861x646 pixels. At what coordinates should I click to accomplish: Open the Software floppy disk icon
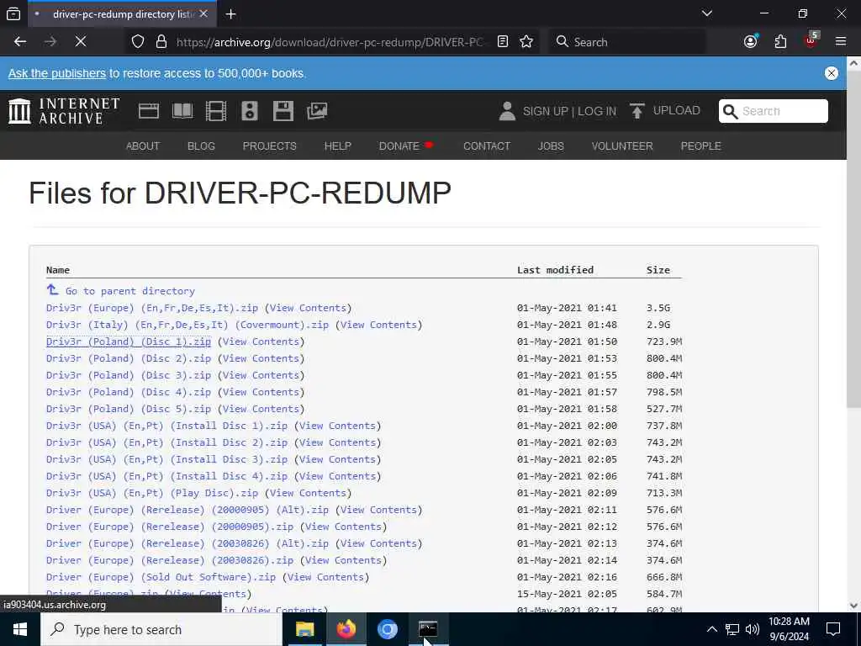click(x=283, y=111)
